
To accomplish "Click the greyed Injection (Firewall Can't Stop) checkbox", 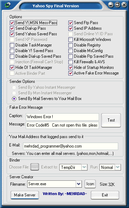I will point(12,62).
